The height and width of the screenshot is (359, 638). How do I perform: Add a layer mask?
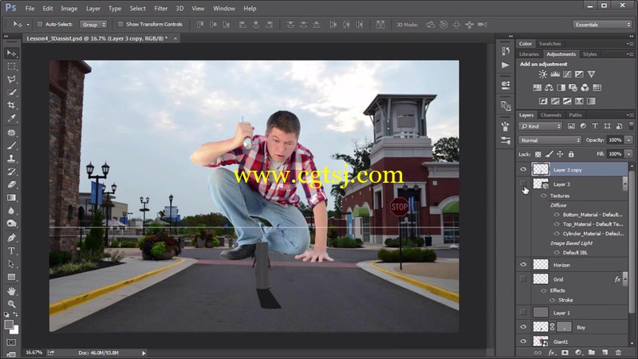565,353
